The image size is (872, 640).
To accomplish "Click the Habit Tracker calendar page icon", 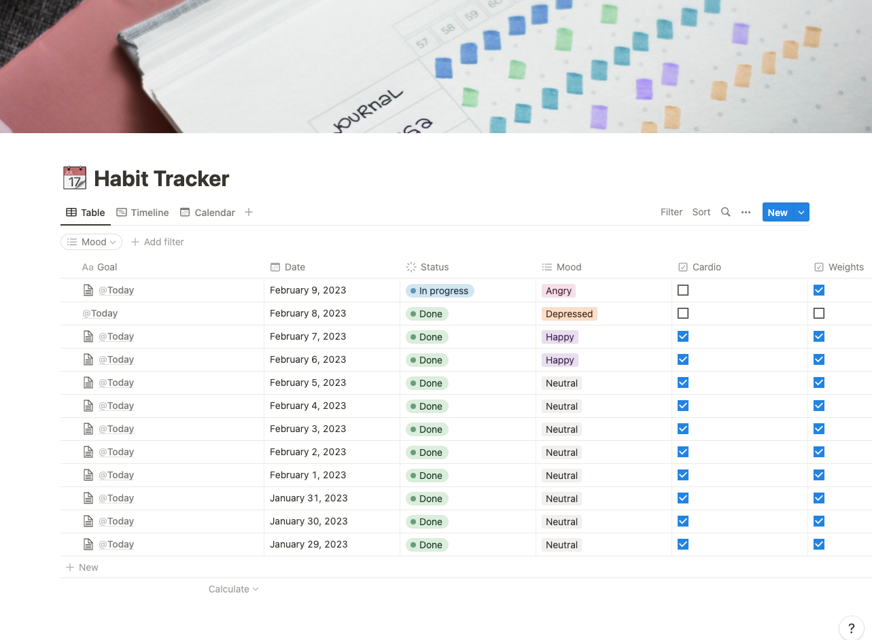I will (75, 178).
